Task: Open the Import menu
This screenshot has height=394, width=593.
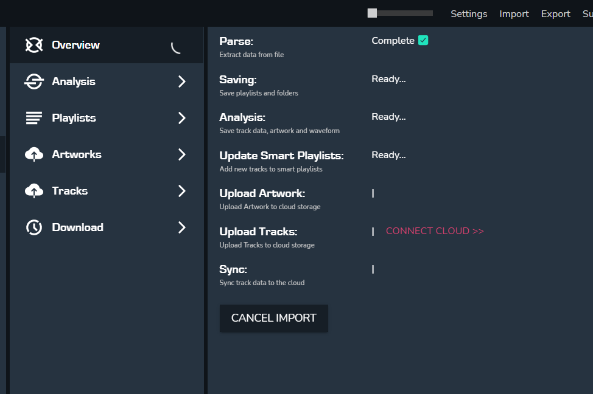Action: pos(514,14)
